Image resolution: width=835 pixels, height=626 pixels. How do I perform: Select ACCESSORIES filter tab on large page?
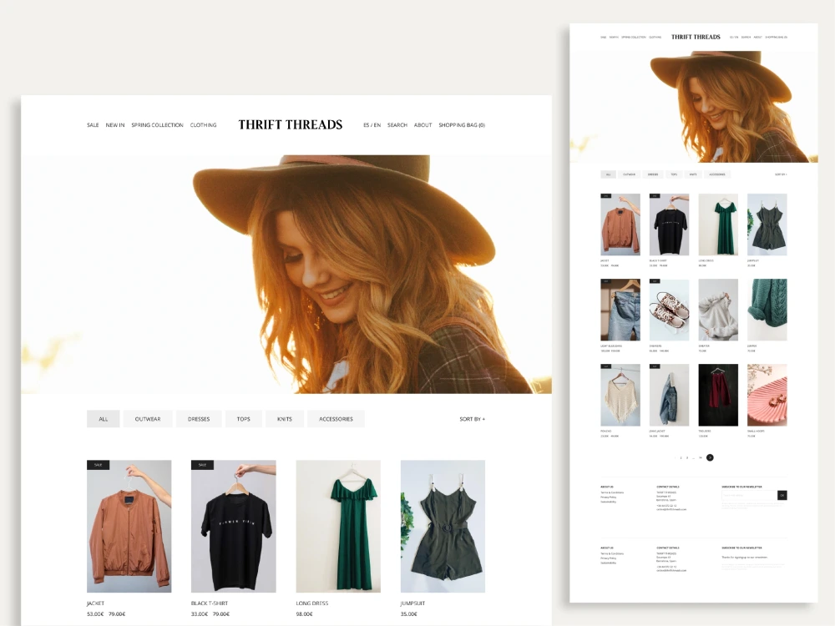[336, 419]
